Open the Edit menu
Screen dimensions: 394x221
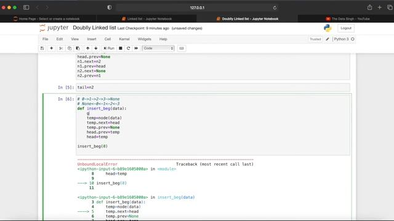60,39
